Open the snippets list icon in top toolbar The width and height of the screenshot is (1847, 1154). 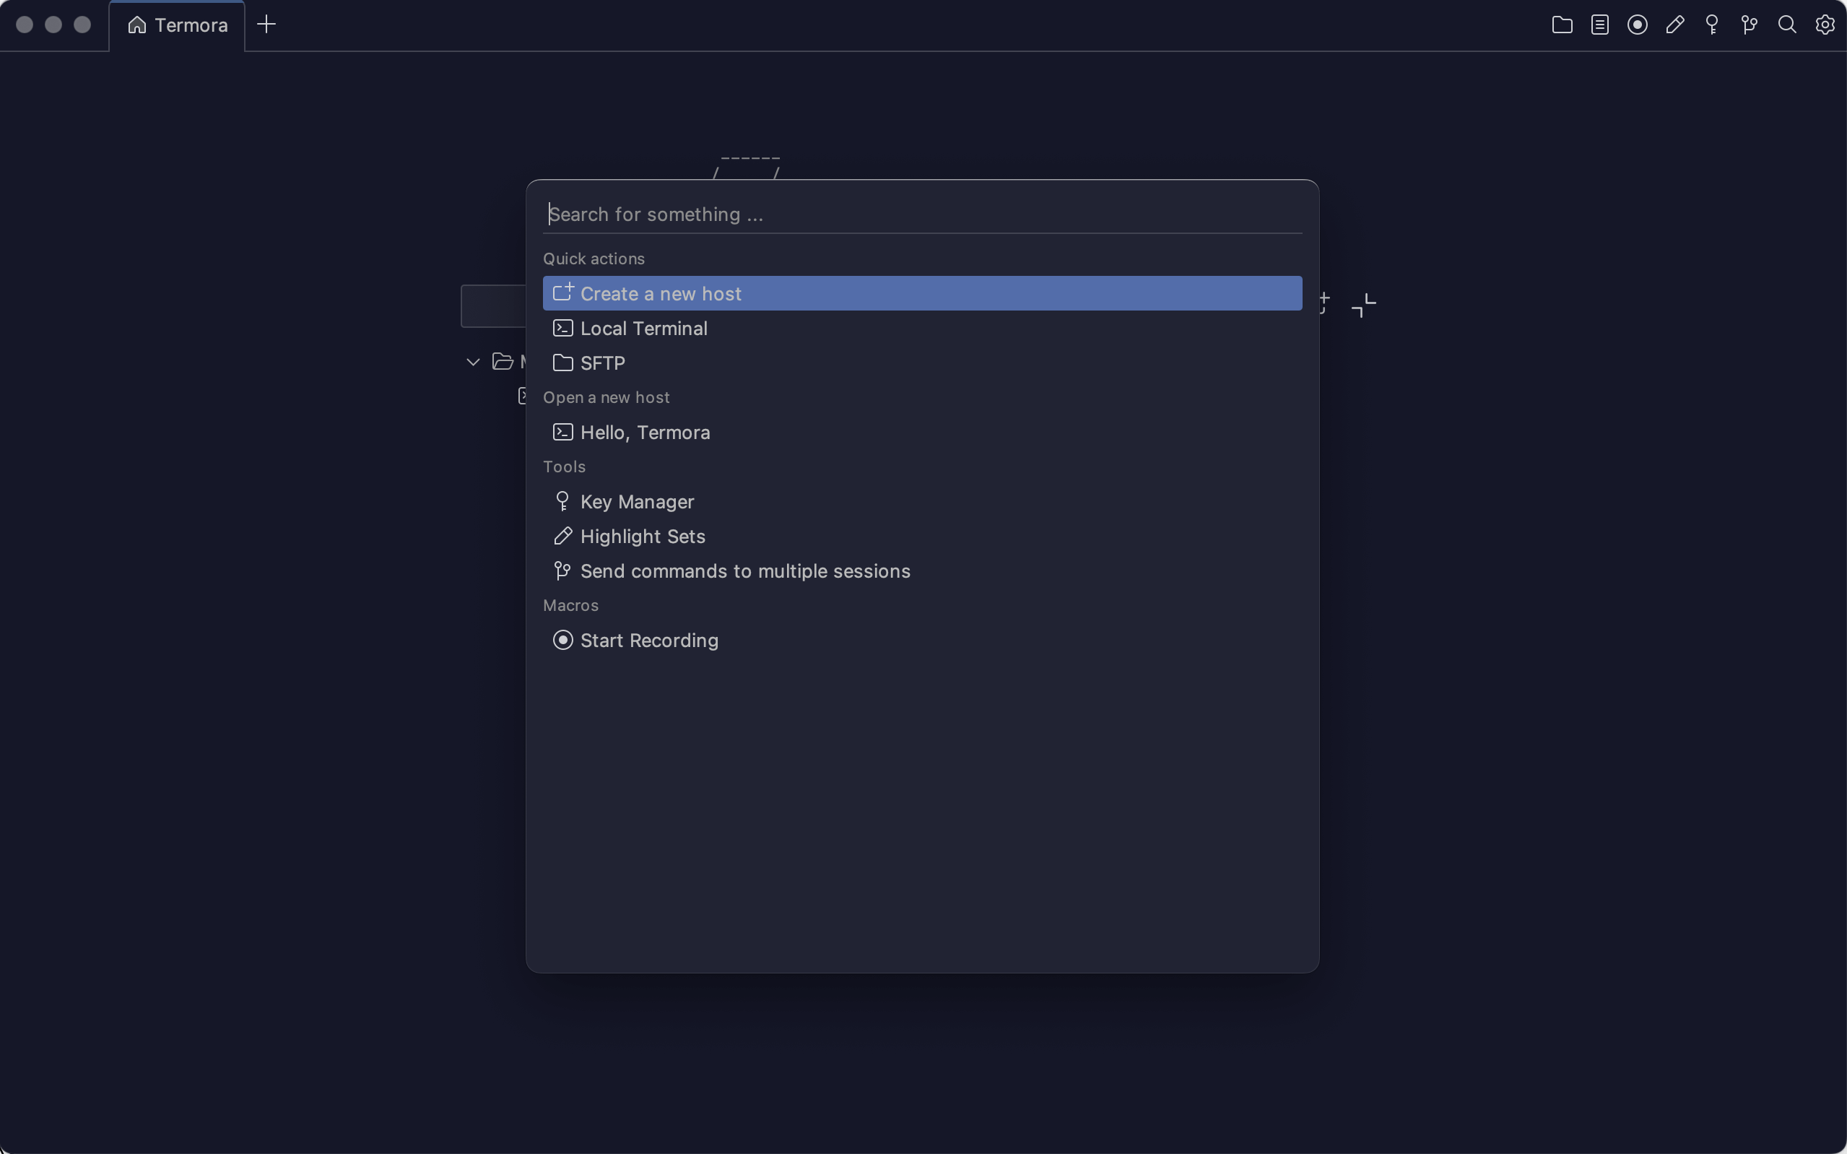click(1600, 25)
